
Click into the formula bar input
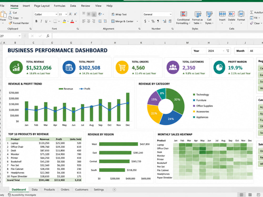[158, 36]
